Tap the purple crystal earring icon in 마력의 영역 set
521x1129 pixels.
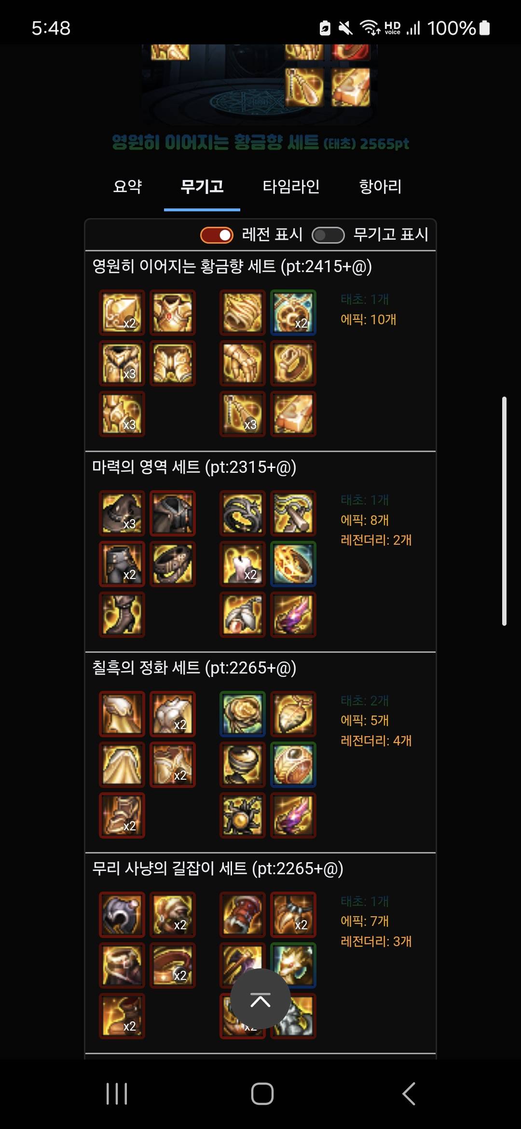point(293,615)
